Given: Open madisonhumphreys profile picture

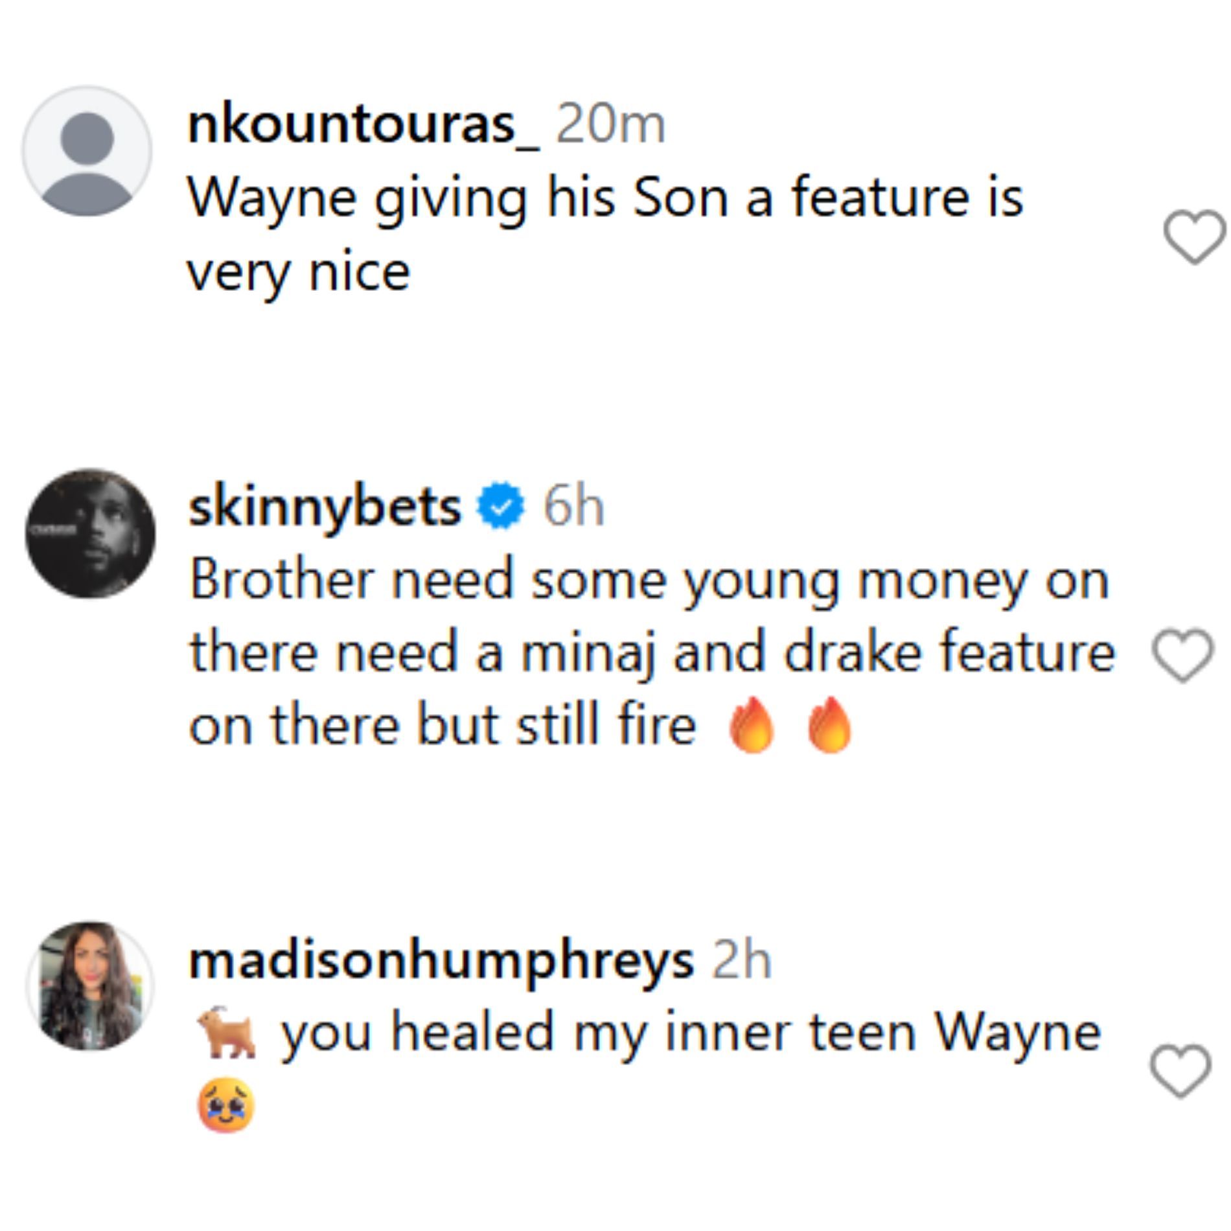Looking at the screenshot, I should coord(90,985).
